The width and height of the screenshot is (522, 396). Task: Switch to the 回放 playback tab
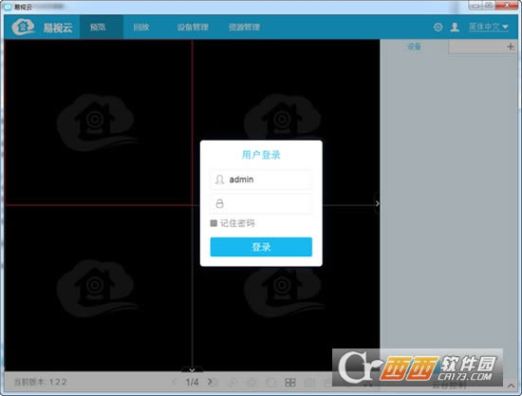click(x=141, y=27)
